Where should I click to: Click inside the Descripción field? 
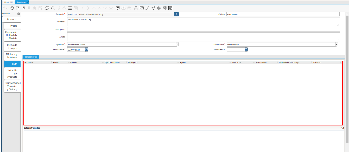(203, 29)
